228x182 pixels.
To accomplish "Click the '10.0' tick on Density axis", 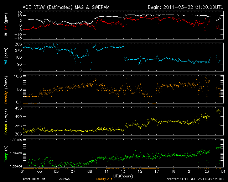I will (x=18, y=76).
